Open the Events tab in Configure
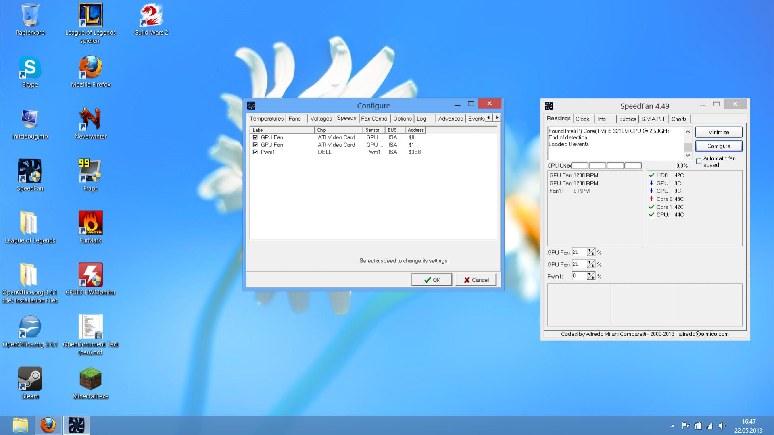This screenshot has width=774, height=435. coord(476,119)
